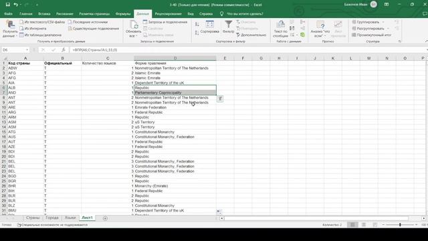Click the Undo arrow icon
Viewport: 428px width, 241px height.
(x=16, y=5)
